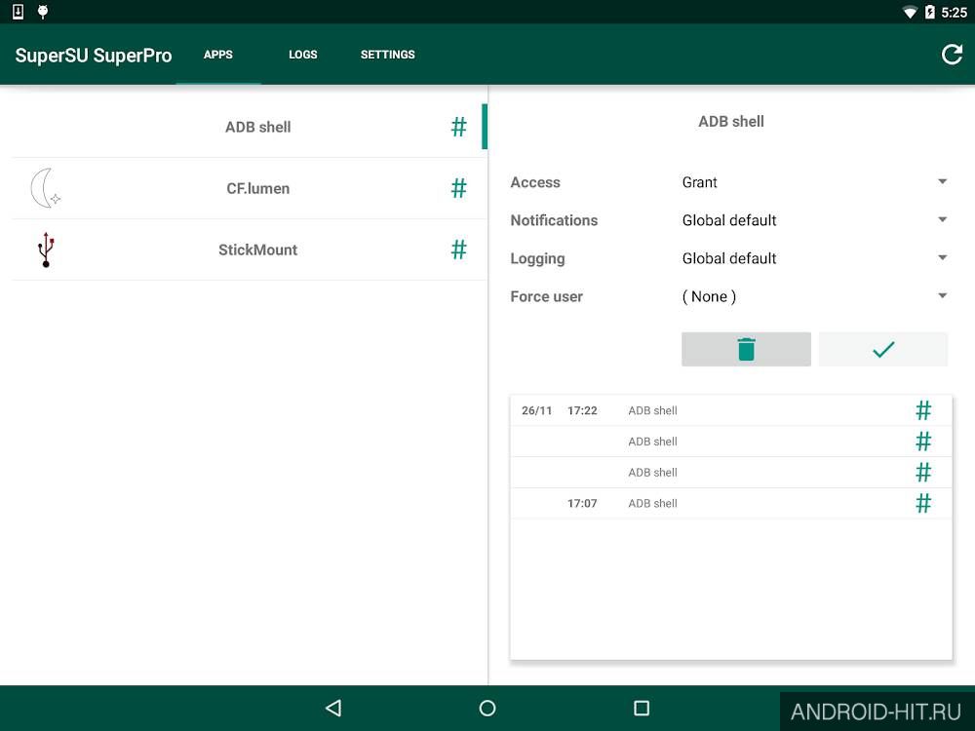Tap hash icon on 17:07 log entry
Viewport: 975px width, 731px height.
coord(923,503)
